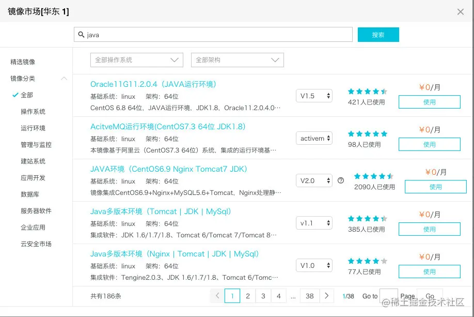
Task: Click the 1/38 page indicator
Action: pos(348,296)
